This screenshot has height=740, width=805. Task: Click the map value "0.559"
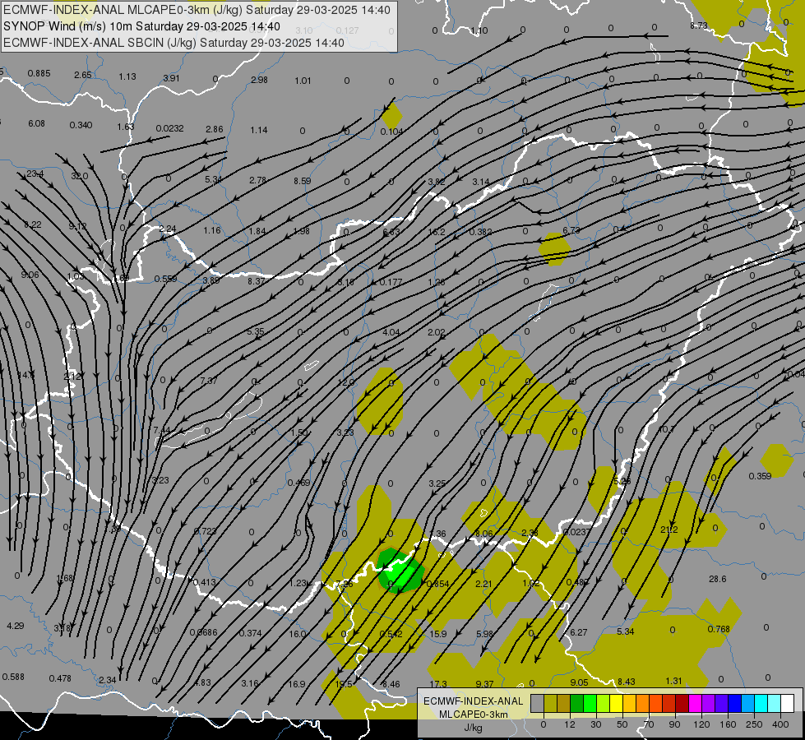(165, 280)
